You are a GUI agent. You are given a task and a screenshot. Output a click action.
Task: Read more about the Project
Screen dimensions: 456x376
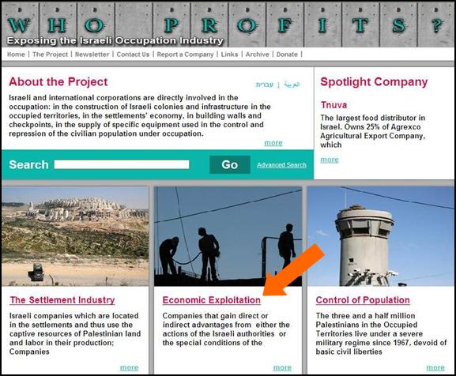point(273,143)
